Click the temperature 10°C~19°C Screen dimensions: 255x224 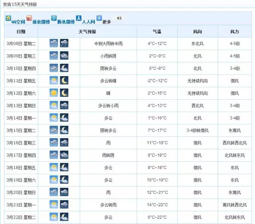coord(157,180)
